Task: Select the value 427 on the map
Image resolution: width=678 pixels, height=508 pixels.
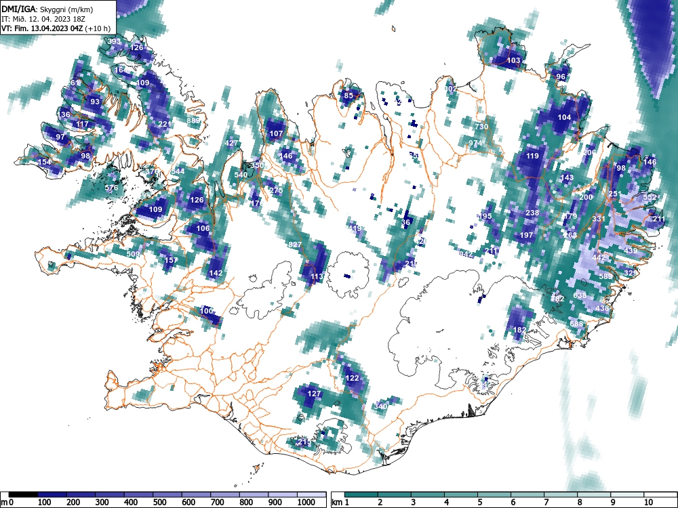Action: [x=231, y=143]
